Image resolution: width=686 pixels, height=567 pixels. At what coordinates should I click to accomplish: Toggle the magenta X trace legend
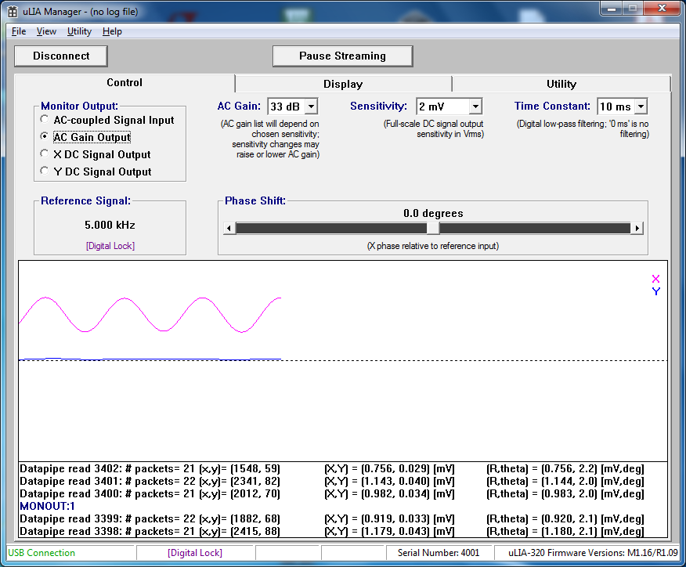pyautogui.click(x=655, y=279)
